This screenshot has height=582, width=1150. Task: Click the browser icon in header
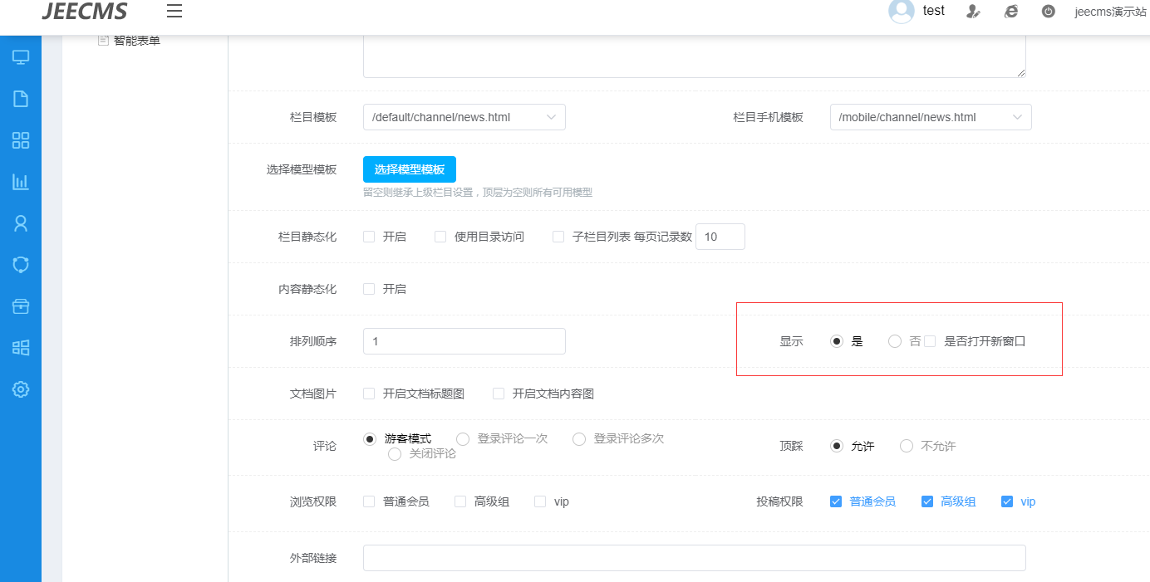tap(1011, 12)
